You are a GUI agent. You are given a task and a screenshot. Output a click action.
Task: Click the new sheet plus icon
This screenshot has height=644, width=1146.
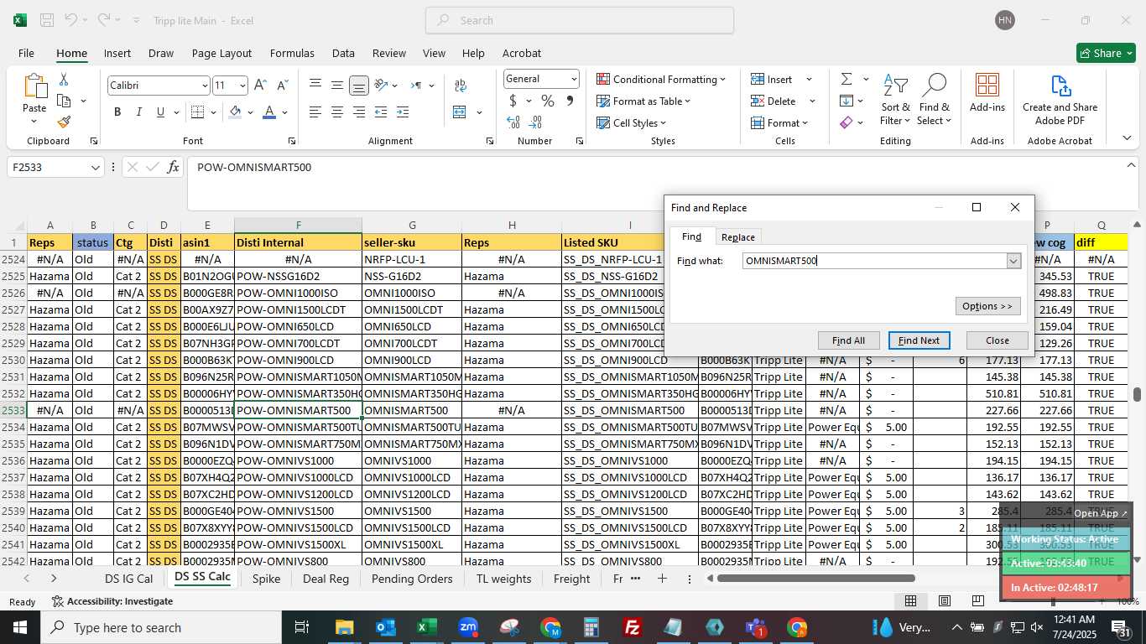point(662,579)
